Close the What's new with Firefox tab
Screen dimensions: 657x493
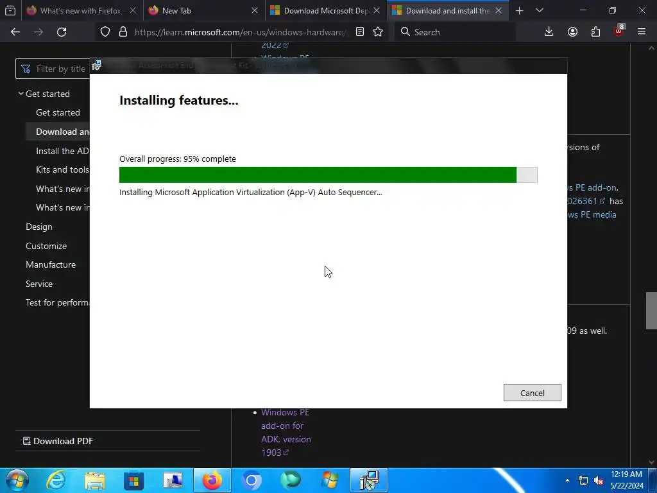pyautogui.click(x=133, y=10)
